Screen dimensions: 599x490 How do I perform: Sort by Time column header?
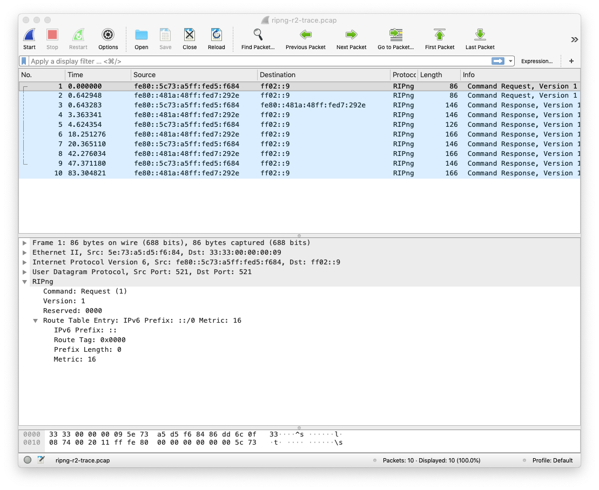pos(98,75)
